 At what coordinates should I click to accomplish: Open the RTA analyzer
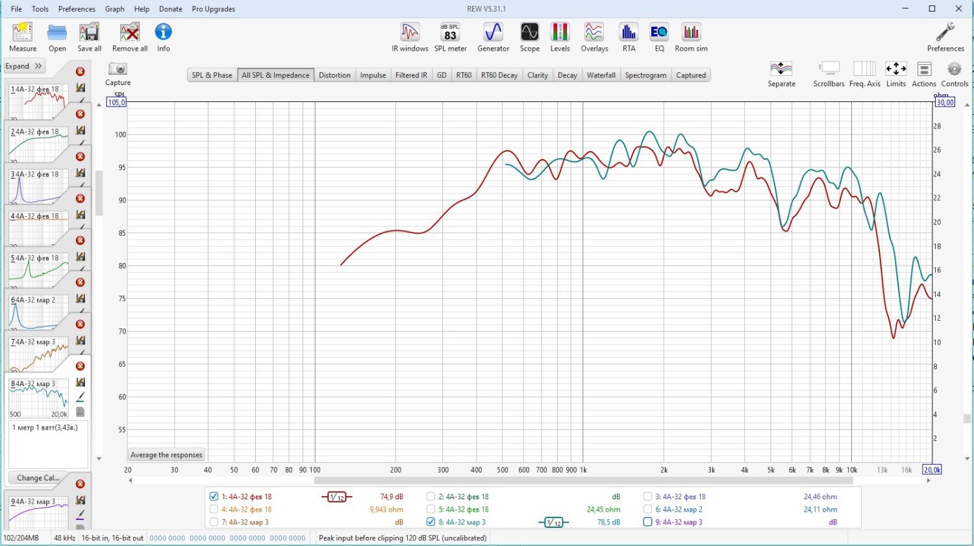tap(629, 38)
